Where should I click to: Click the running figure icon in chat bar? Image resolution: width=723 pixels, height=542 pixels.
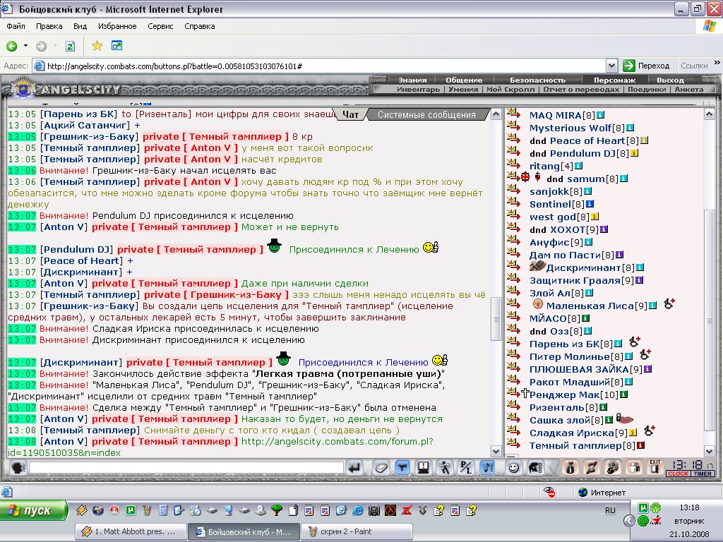445,468
